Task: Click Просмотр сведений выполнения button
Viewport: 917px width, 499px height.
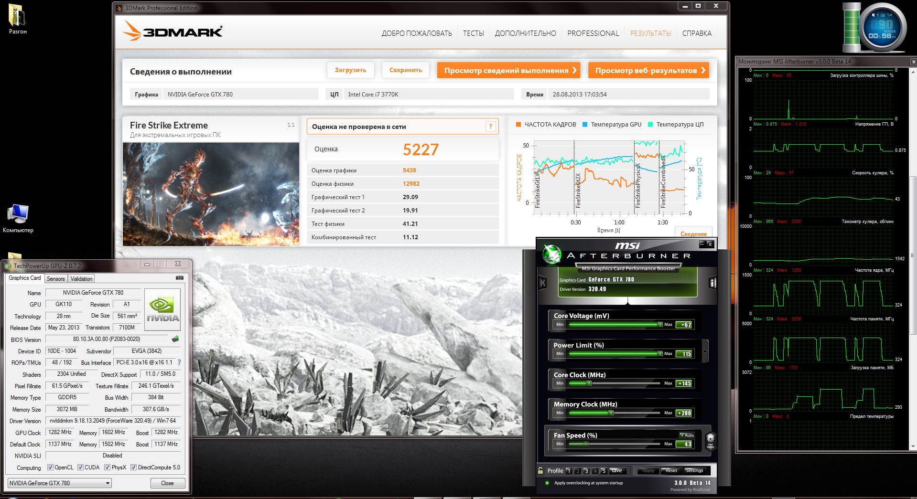Action: click(508, 71)
